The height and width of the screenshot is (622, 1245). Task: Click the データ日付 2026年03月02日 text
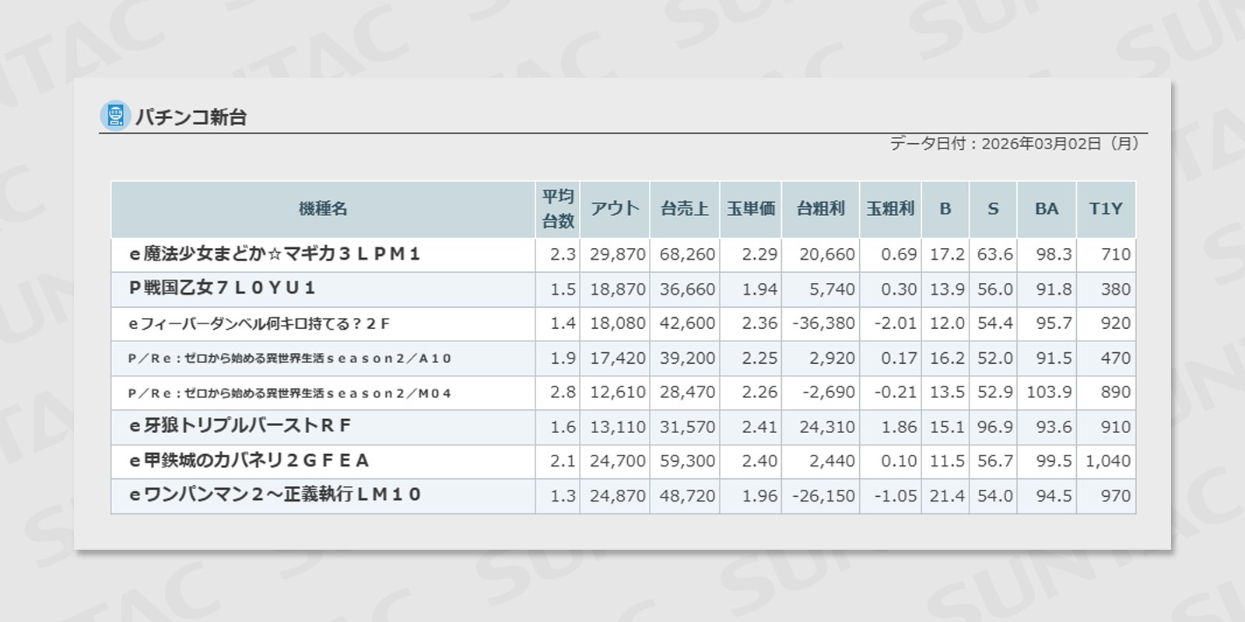pos(1014,144)
